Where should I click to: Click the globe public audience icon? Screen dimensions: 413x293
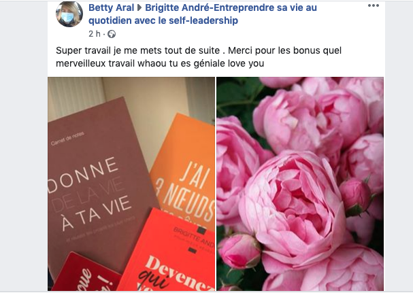pos(112,34)
